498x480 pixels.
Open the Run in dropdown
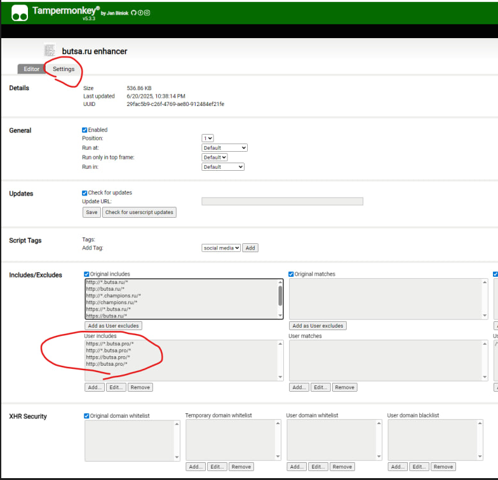pyautogui.click(x=223, y=166)
